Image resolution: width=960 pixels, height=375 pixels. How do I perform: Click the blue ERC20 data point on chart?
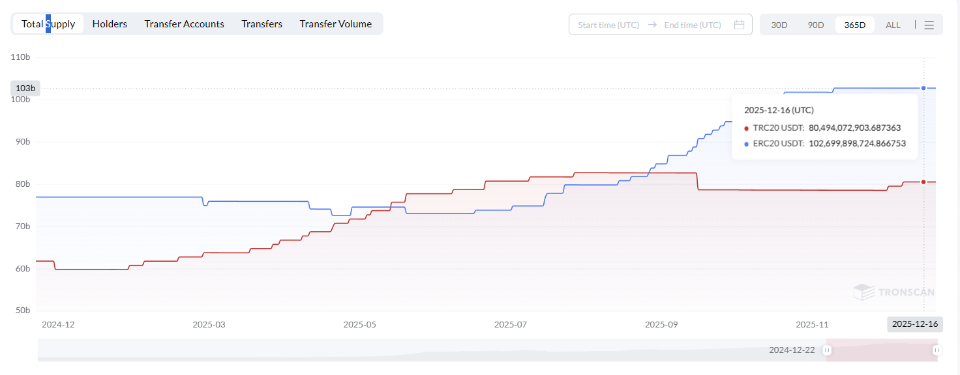pyautogui.click(x=923, y=88)
